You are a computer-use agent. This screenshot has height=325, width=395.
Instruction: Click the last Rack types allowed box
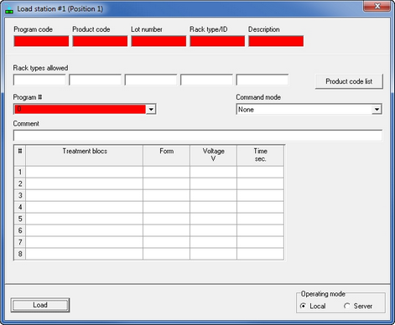click(x=262, y=80)
